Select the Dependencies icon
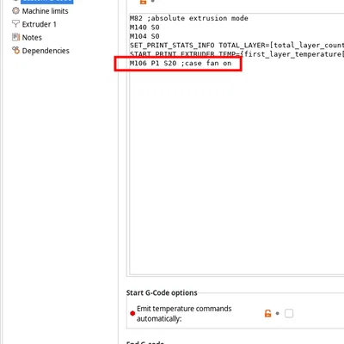Image resolution: width=344 pixels, height=344 pixels. 15,51
